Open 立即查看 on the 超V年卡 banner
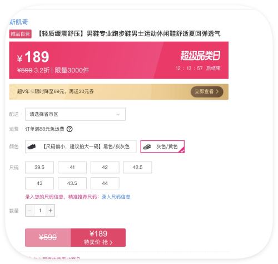Screen dimensions: 278x264 207,91
